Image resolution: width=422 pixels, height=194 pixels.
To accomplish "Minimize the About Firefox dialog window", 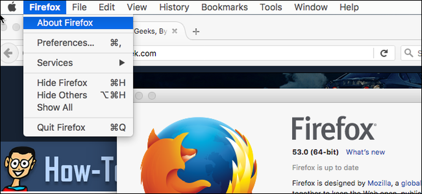I will (x=139, y=96).
